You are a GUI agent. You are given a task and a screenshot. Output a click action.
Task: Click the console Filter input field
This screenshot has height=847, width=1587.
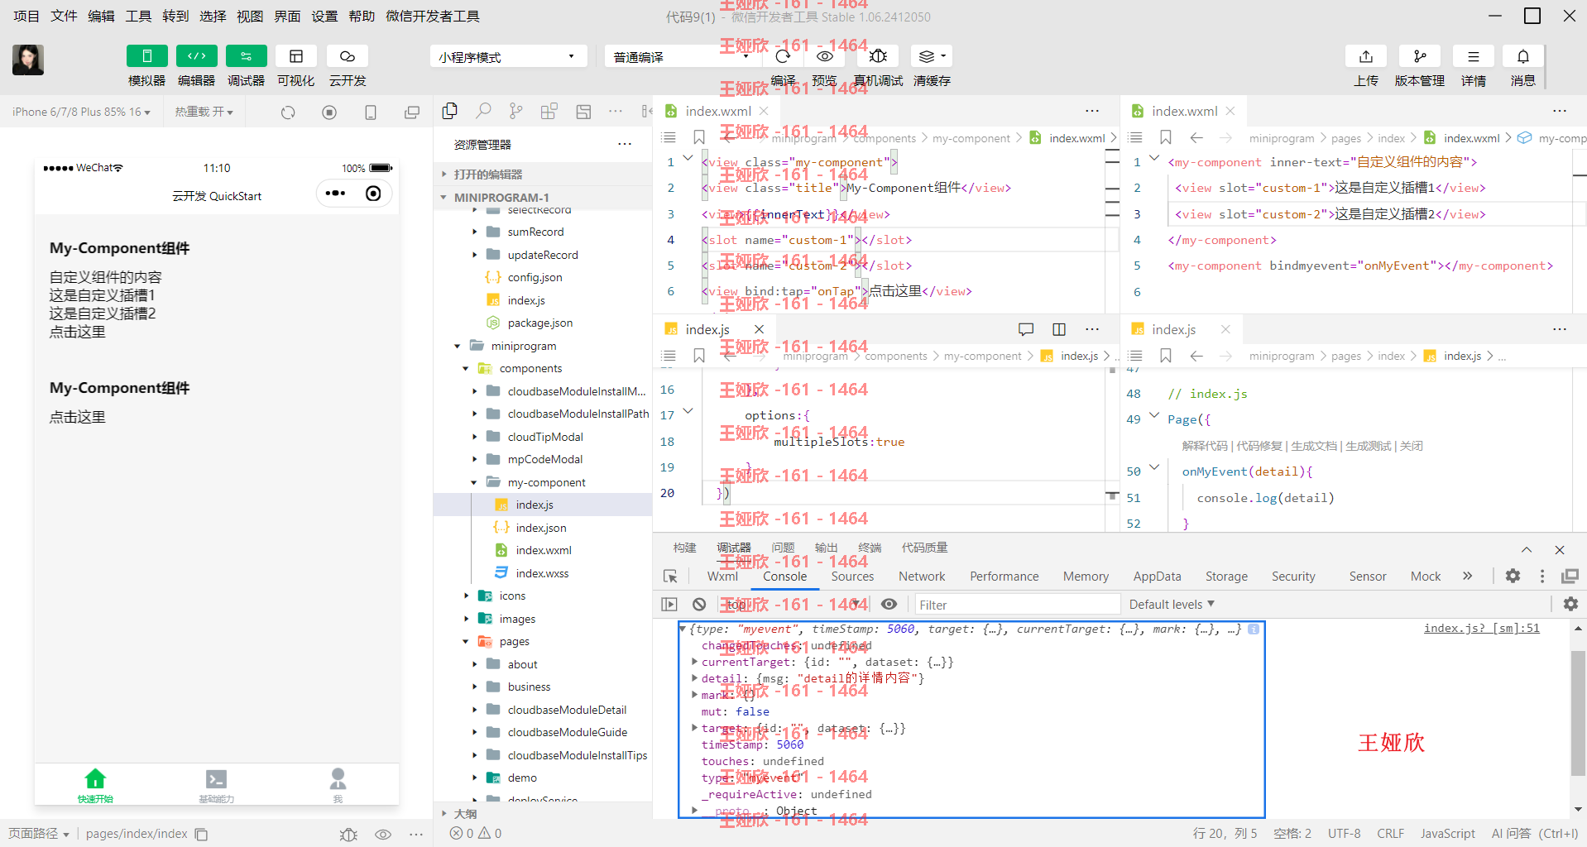(x=1018, y=605)
